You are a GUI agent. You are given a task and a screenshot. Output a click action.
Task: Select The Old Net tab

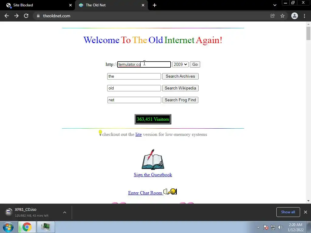(111, 5)
